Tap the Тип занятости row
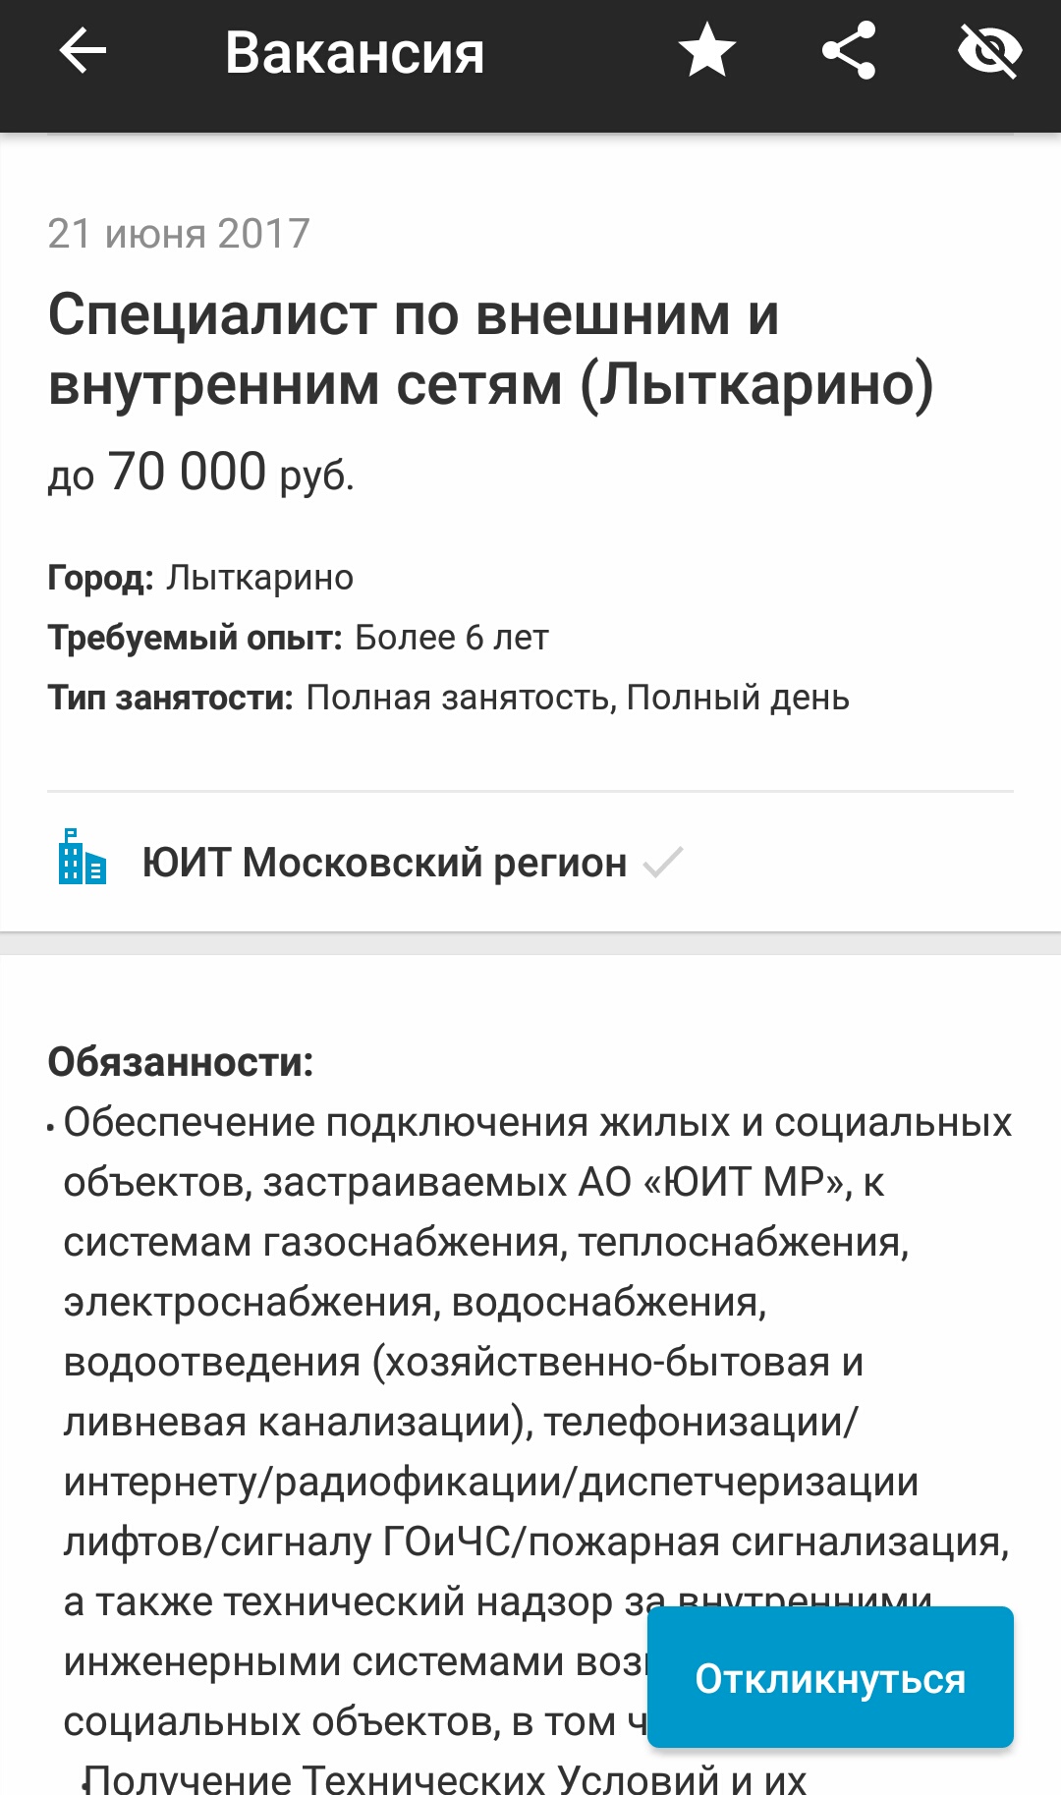The height and width of the screenshot is (1795, 1061). (x=448, y=698)
